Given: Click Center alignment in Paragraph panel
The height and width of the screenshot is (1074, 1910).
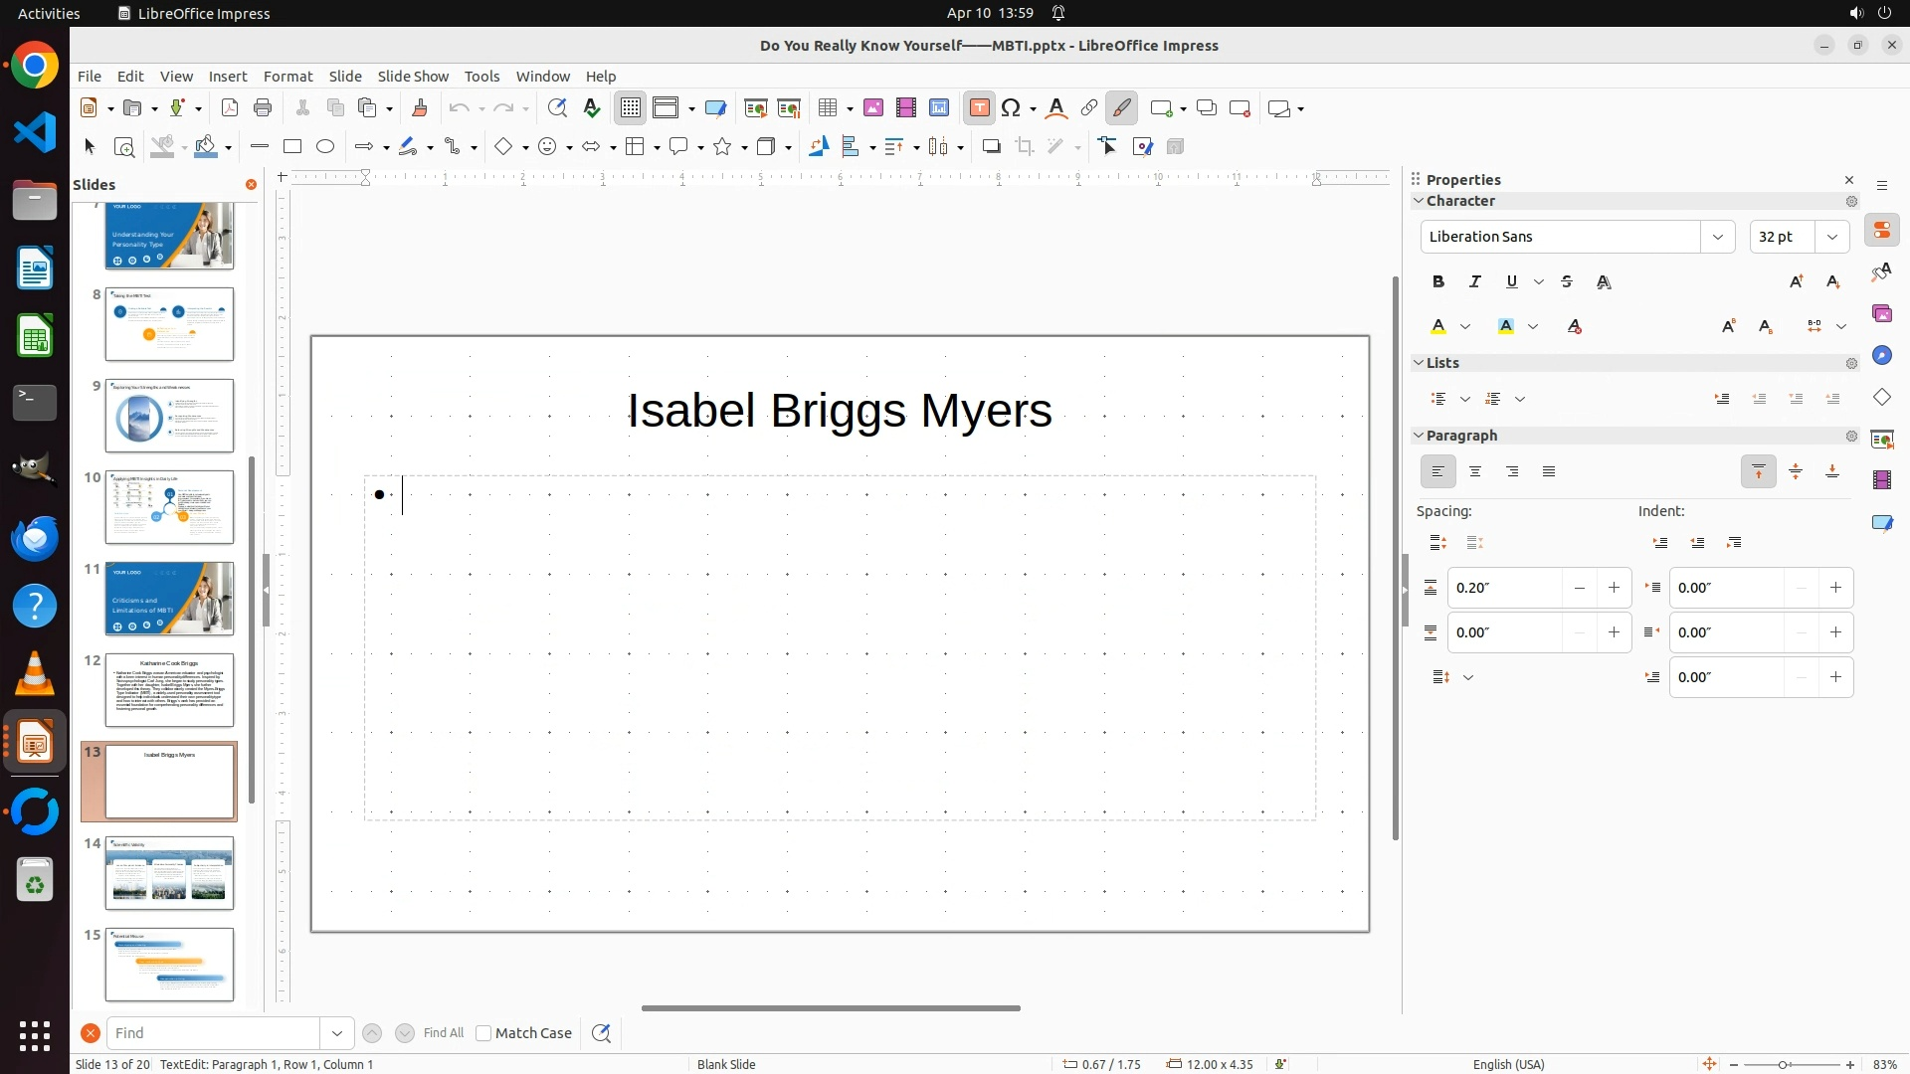Looking at the screenshot, I should click(x=1475, y=472).
